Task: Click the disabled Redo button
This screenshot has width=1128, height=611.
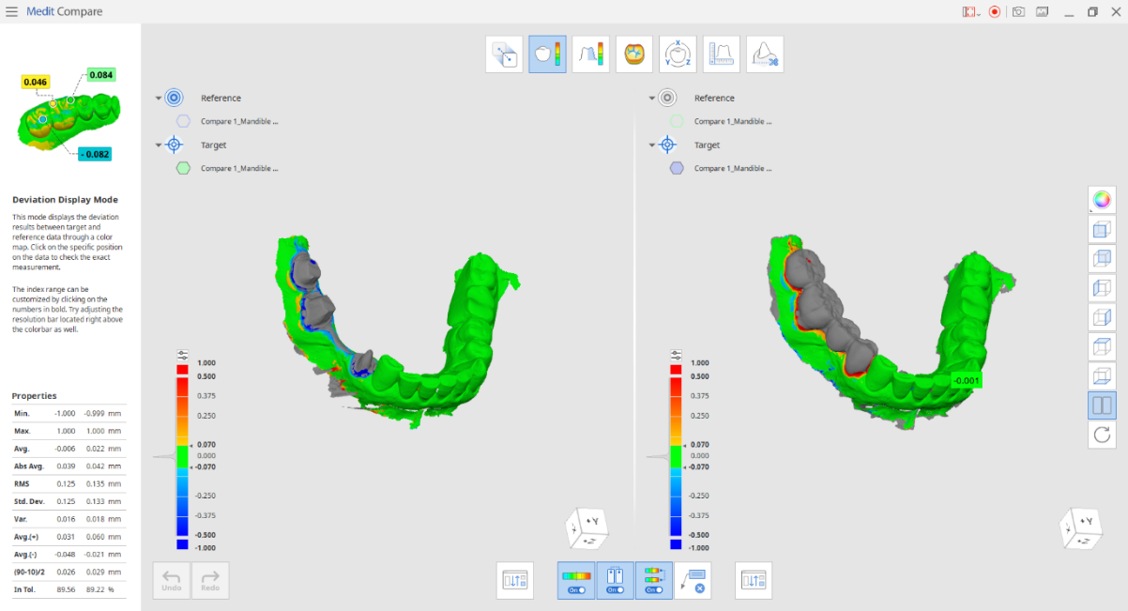Action: point(210,581)
